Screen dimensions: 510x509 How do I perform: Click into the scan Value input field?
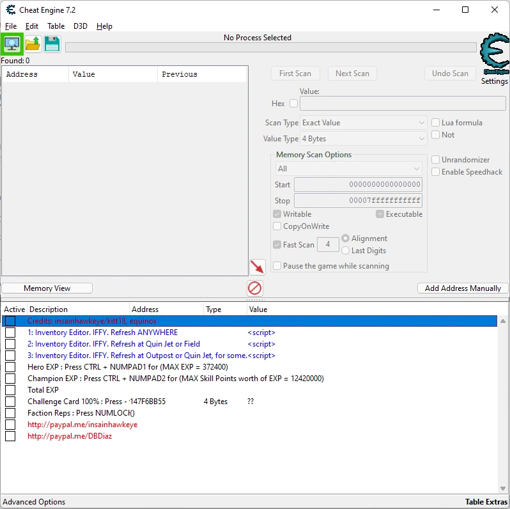[403, 104]
